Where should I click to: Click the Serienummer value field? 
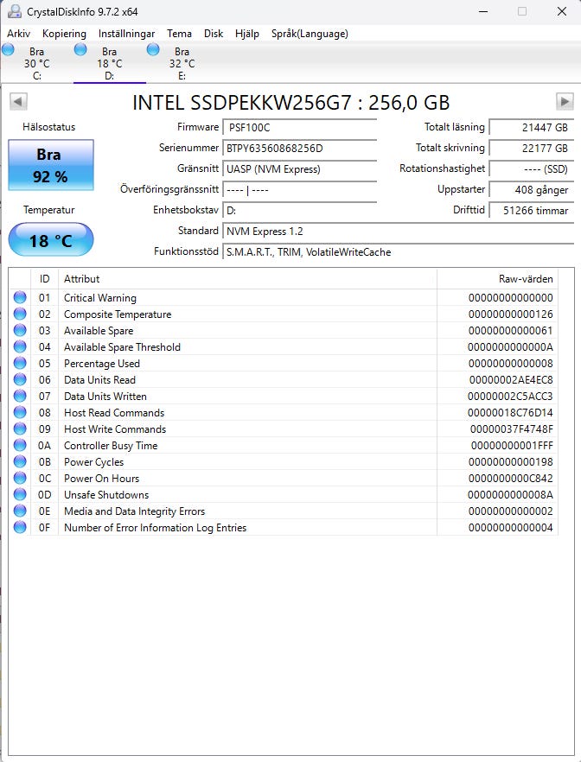(x=299, y=148)
